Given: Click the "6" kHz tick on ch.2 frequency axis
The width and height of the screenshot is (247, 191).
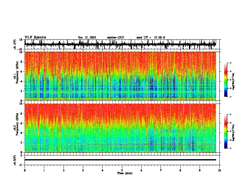Looking at the screenshot, I should 22,123.
